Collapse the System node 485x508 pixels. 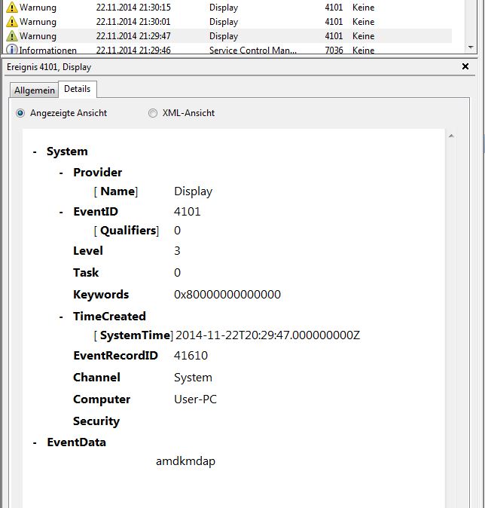click(35, 151)
